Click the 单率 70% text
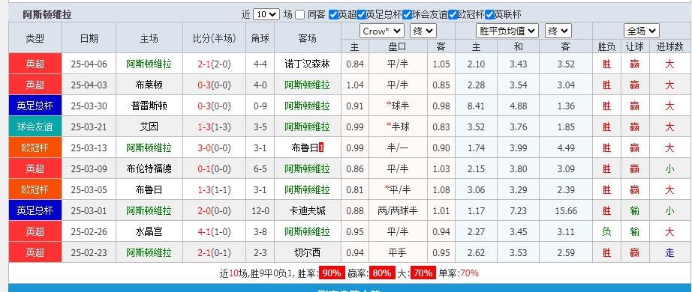692x292 pixels. [x=459, y=273]
